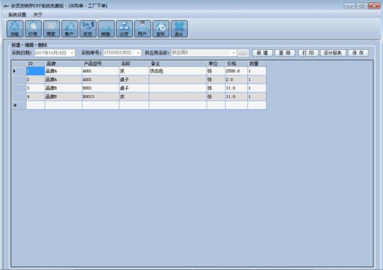Image resolution: width=383 pixels, height=270 pixels.
Task: Click the 备注 column header
Action: [178, 64]
